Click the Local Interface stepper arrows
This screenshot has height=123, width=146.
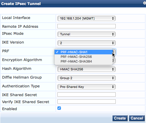tap(113, 18)
